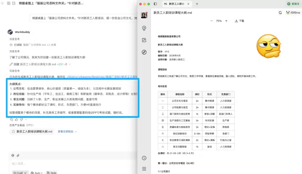Click the 岗位技能培训 table cell
Viewport: 302px width, 174px height.
point(180,133)
